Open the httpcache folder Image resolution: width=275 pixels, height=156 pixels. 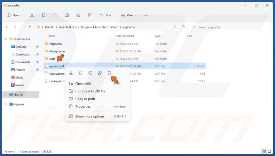56,44
